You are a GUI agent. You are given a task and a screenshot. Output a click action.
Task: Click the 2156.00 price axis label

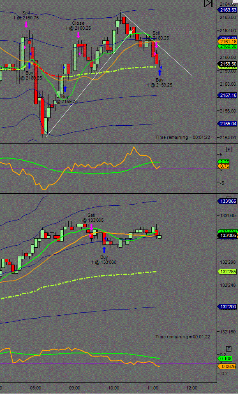click(x=228, y=110)
